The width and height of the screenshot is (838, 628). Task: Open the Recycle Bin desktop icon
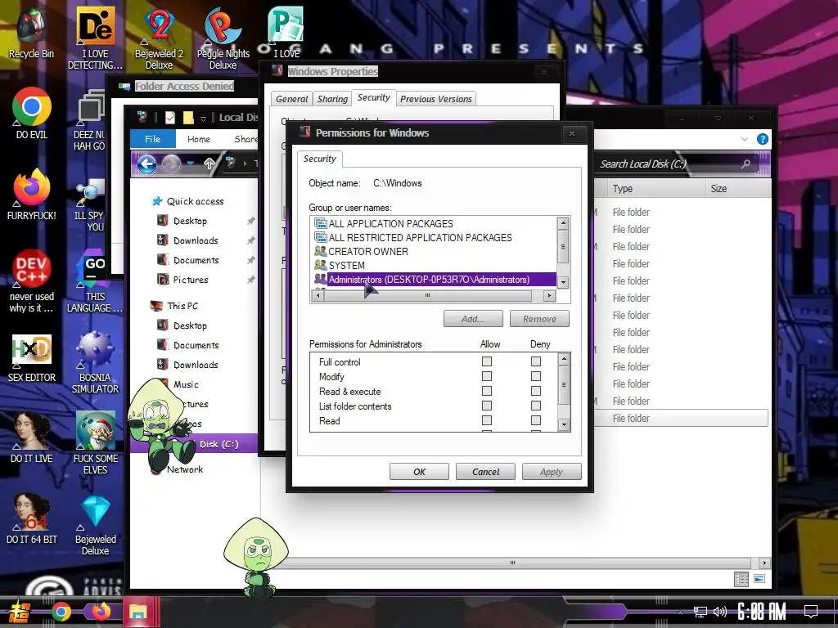[31, 33]
